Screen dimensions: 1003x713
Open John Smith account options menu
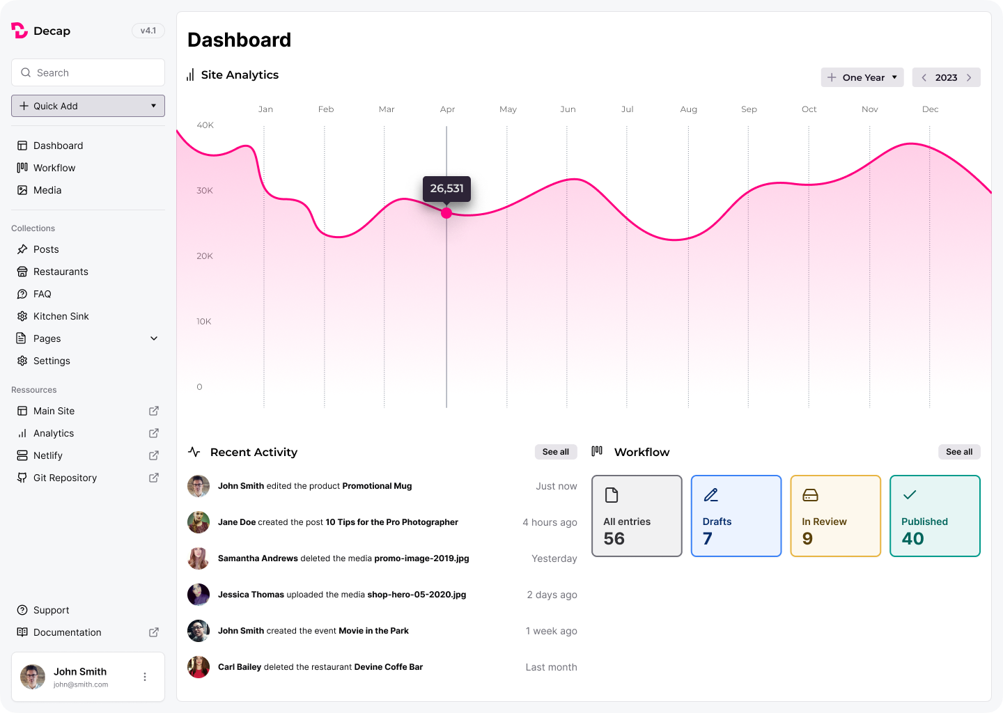(x=145, y=677)
